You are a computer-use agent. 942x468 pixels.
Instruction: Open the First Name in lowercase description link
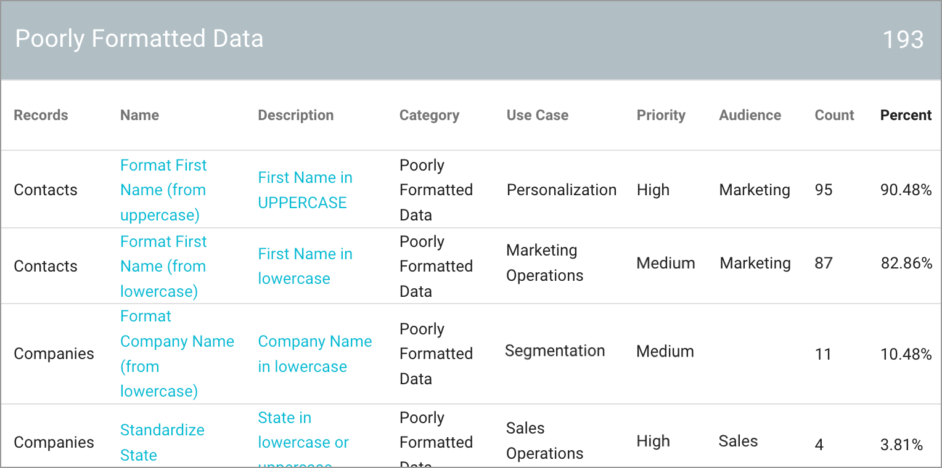coord(305,266)
